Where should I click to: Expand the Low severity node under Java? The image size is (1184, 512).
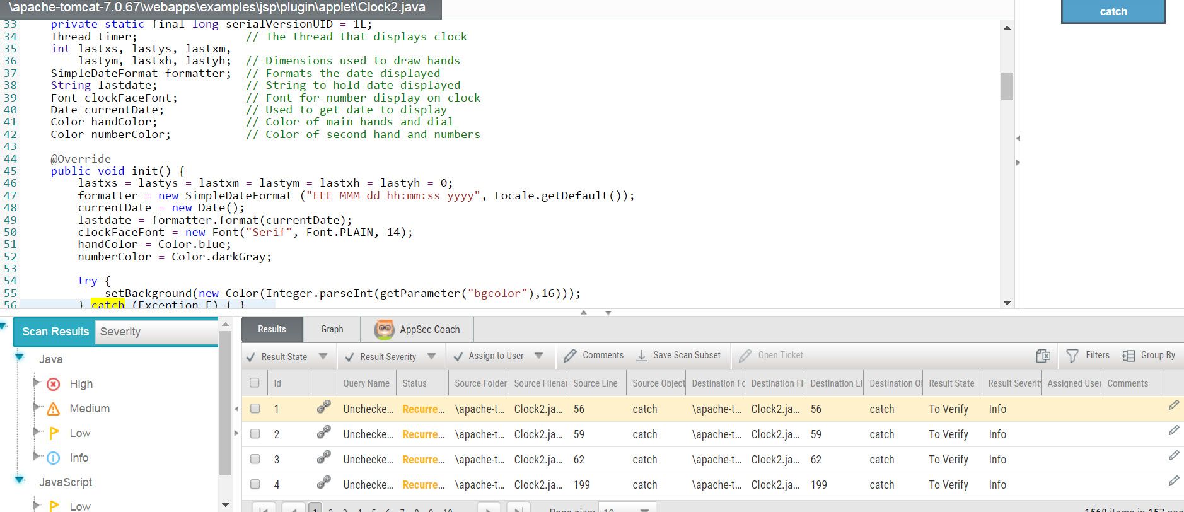click(x=36, y=431)
